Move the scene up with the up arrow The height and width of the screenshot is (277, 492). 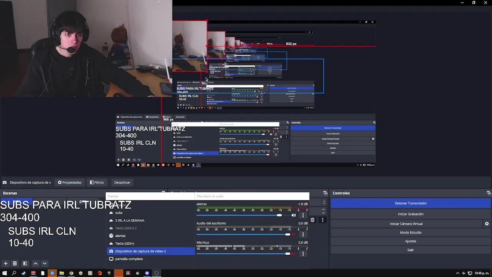click(x=35, y=264)
